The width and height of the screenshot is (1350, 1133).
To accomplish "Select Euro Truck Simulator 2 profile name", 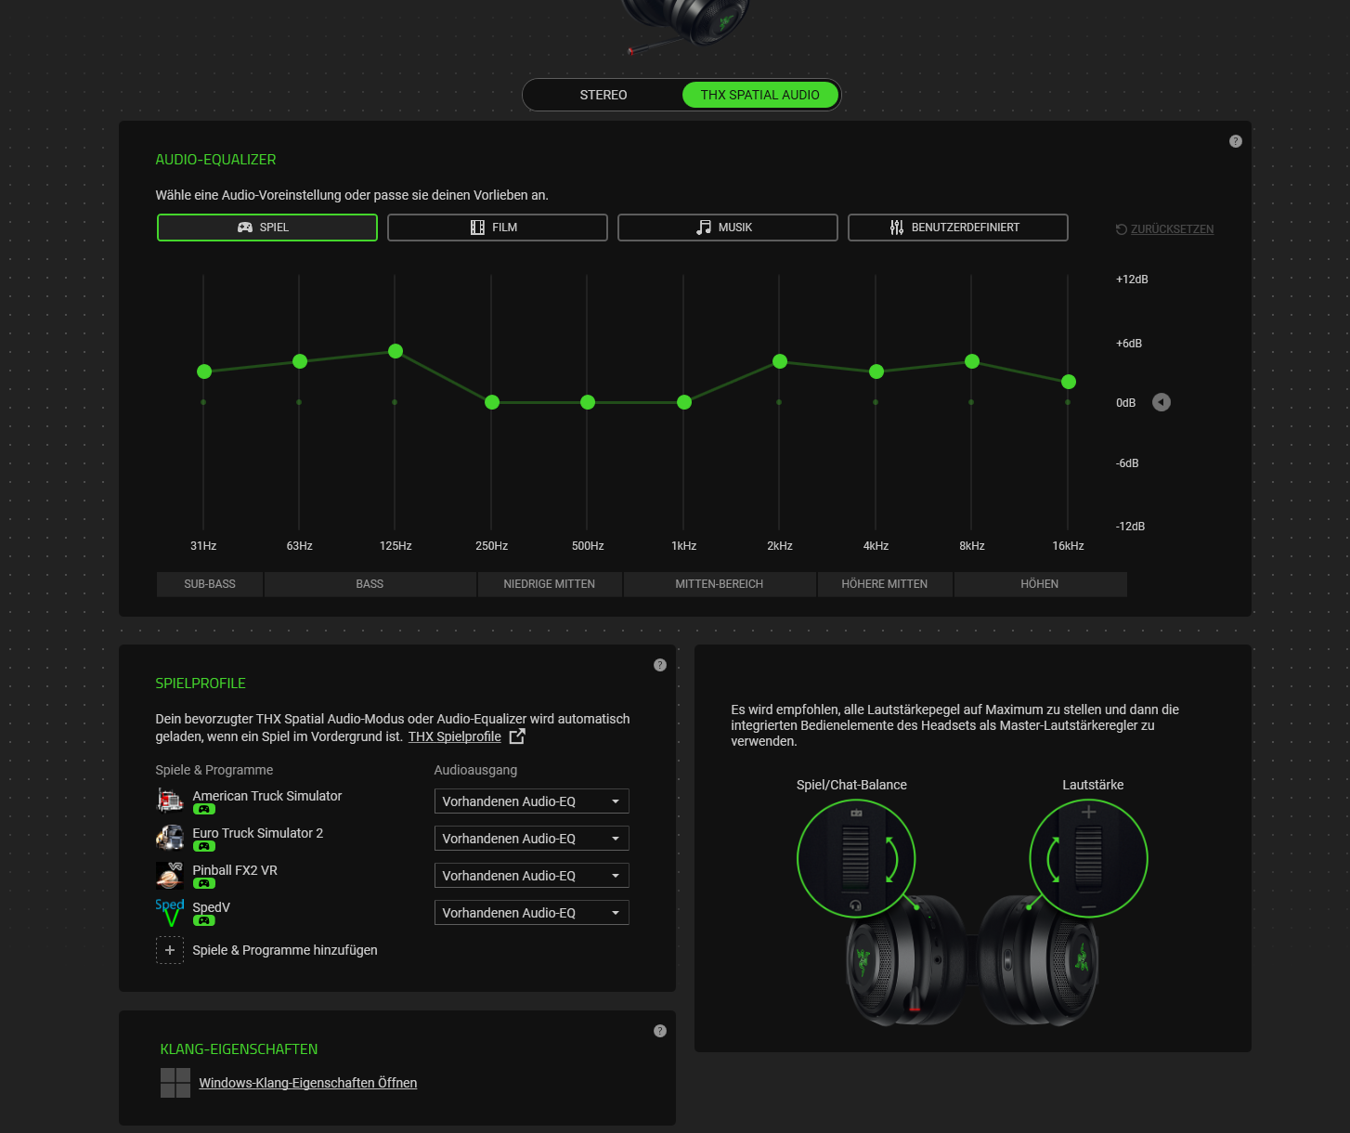I will pyautogui.click(x=258, y=833).
